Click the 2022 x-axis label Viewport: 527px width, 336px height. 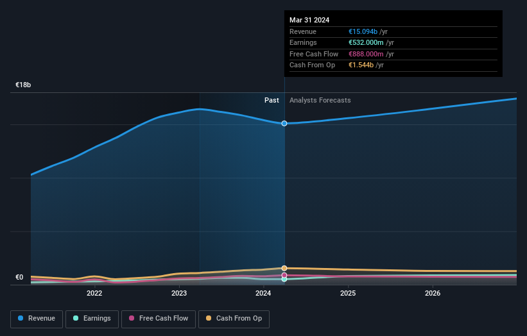94,293
